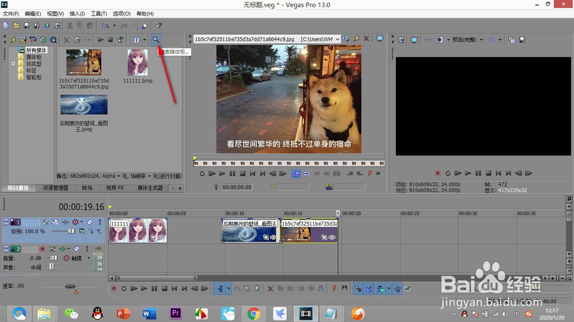Select the 智能柜 folder
The image size is (574, 322).
coord(34,77)
